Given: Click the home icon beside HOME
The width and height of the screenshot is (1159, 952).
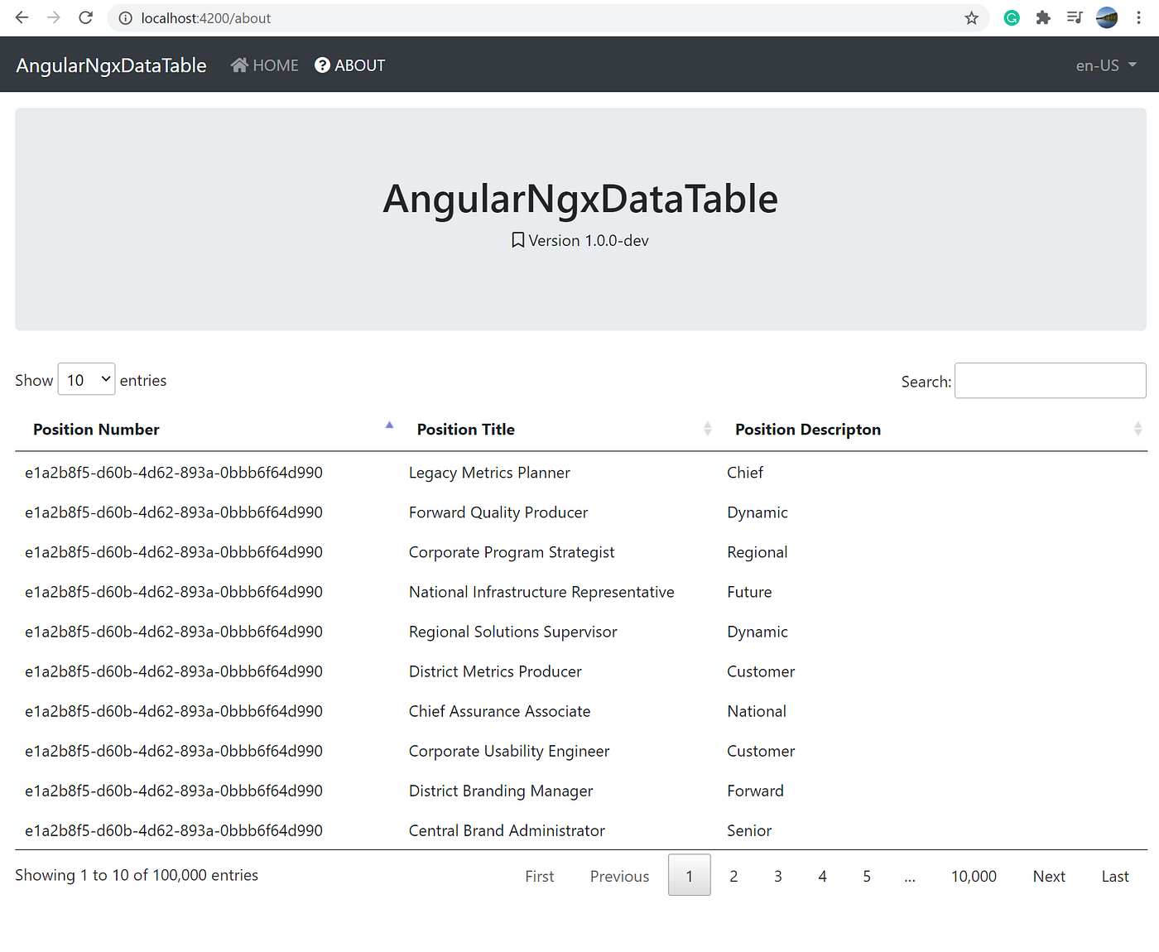Looking at the screenshot, I should point(240,65).
